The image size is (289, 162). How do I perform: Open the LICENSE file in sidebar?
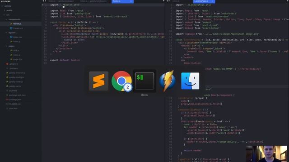click(x=13, y=91)
